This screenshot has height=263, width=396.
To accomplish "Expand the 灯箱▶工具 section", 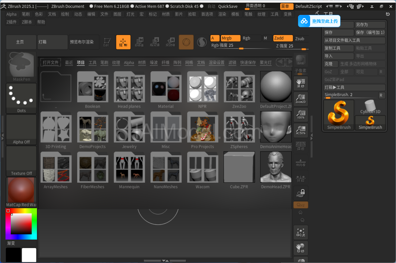I will [x=354, y=87].
